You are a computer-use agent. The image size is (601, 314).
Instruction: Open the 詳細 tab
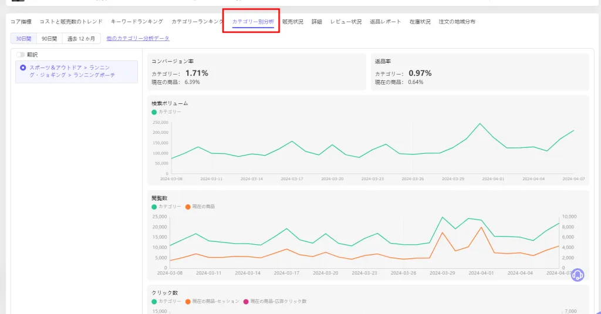click(x=316, y=22)
